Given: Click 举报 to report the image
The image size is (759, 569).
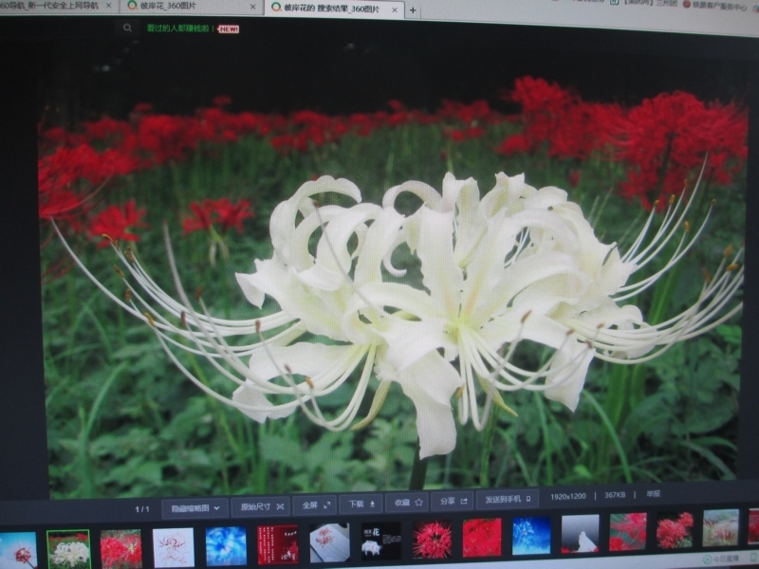Looking at the screenshot, I should pyautogui.click(x=653, y=494).
